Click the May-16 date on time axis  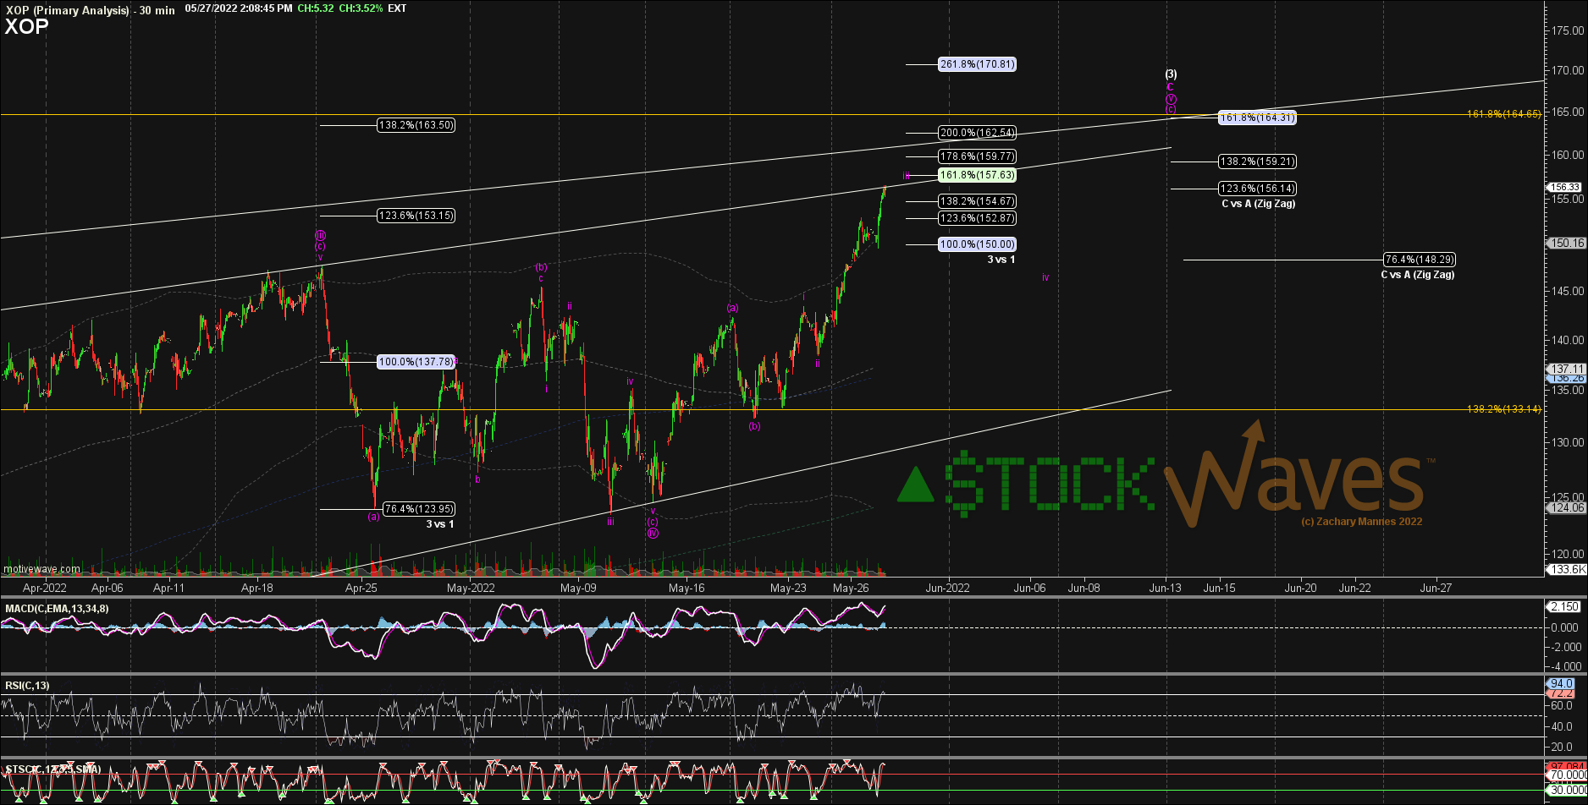686,588
